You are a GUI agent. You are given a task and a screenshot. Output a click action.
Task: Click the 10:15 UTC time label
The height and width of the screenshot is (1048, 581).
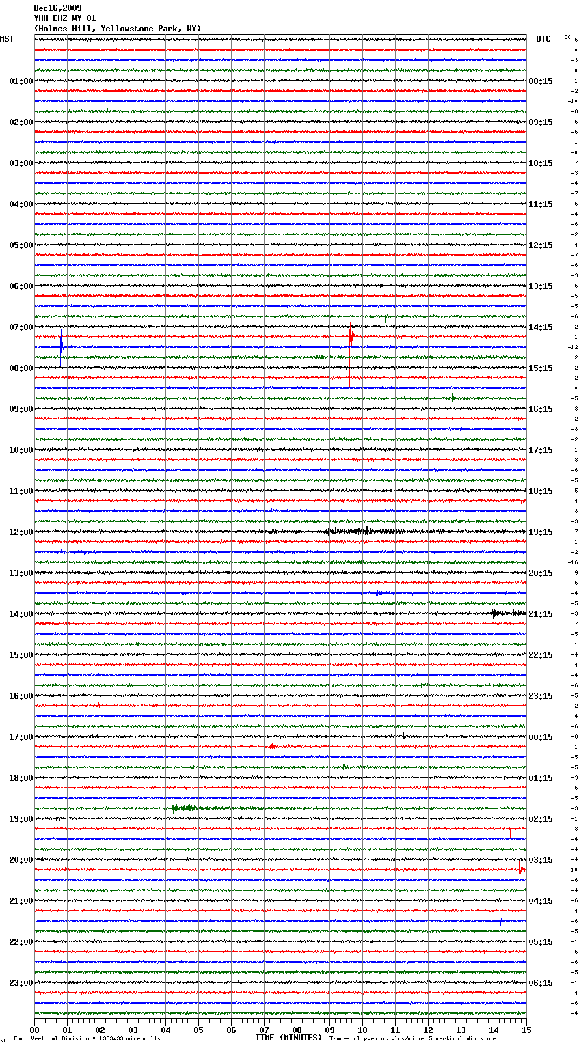[x=541, y=163]
